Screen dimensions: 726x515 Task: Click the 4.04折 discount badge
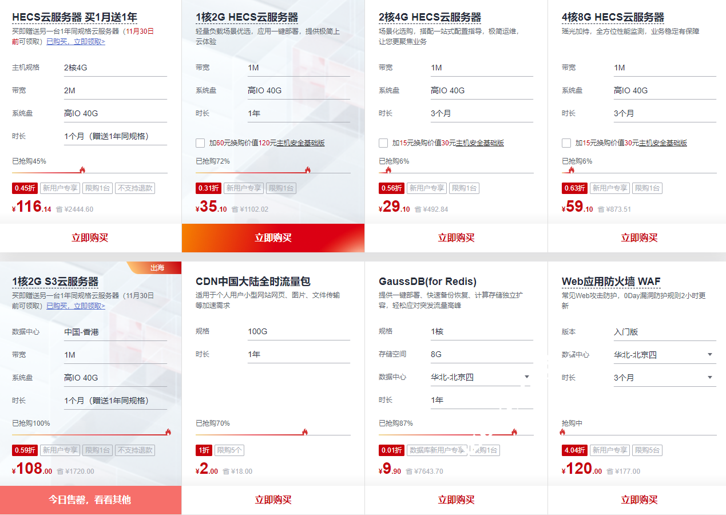click(x=574, y=450)
